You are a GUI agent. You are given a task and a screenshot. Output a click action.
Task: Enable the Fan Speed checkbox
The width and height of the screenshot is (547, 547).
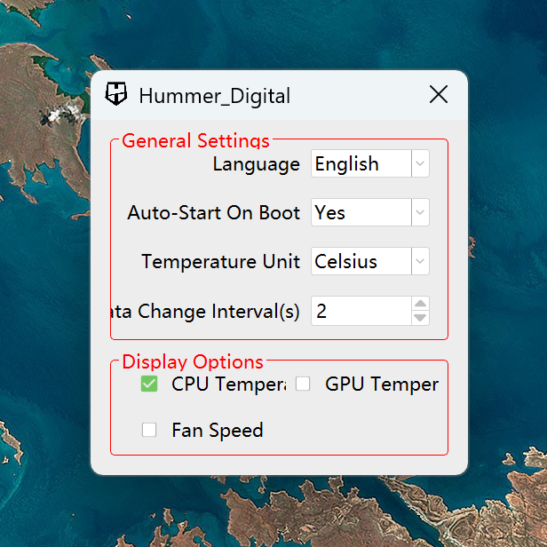149,430
